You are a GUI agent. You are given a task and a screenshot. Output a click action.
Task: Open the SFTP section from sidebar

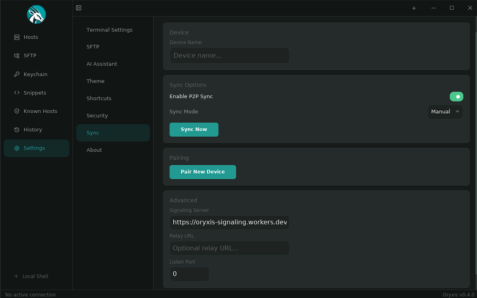point(16,55)
